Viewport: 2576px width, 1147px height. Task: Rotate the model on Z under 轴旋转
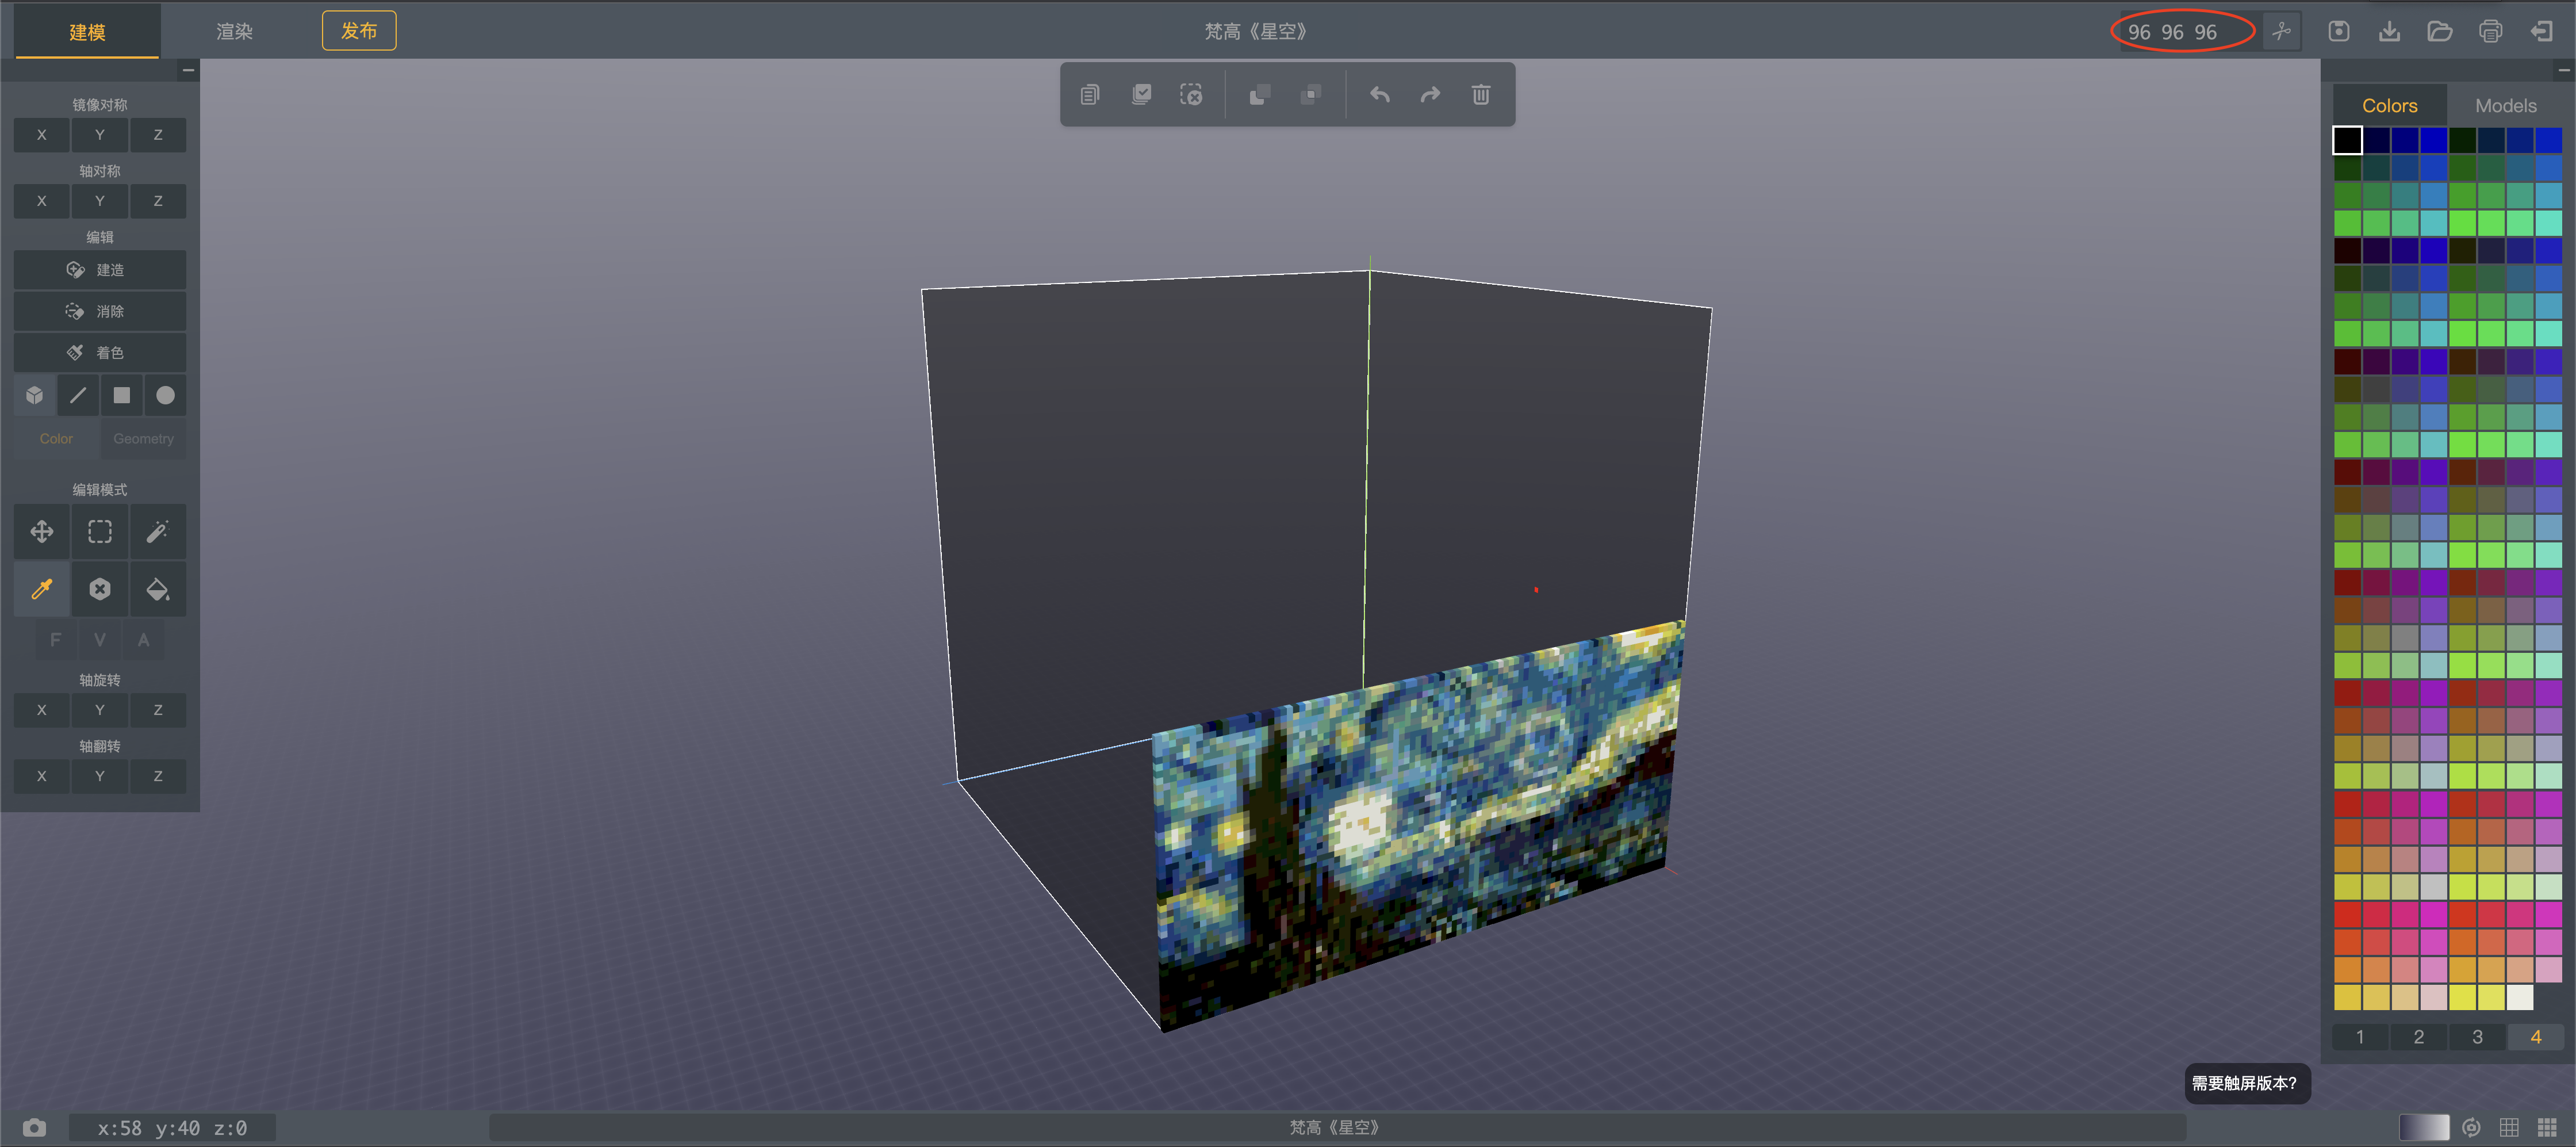coord(158,710)
